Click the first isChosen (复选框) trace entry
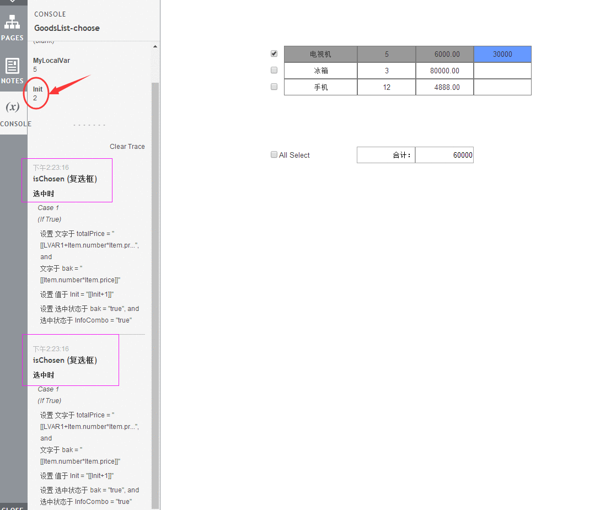The width and height of the screenshot is (611, 510). click(x=65, y=179)
